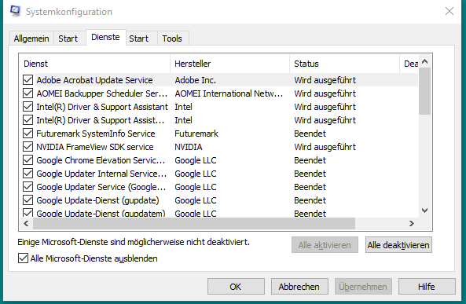Sort by Status column header
Screen dimensions: 466x304
(x=344, y=64)
